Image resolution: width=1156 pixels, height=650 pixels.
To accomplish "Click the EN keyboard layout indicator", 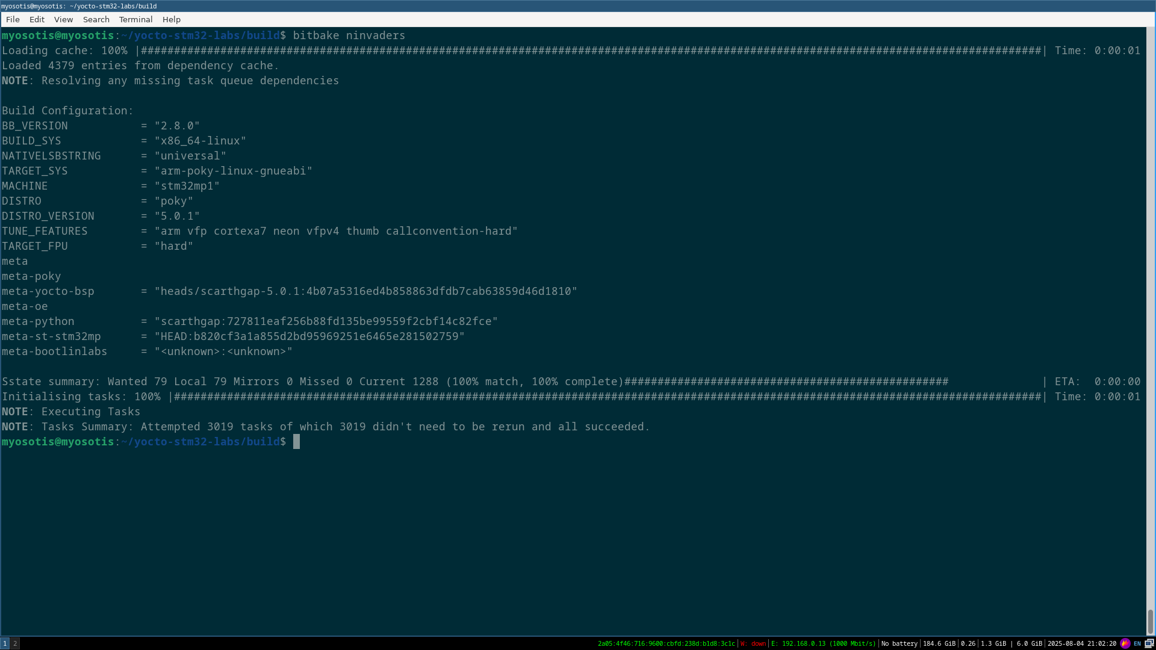I will 1137,643.
